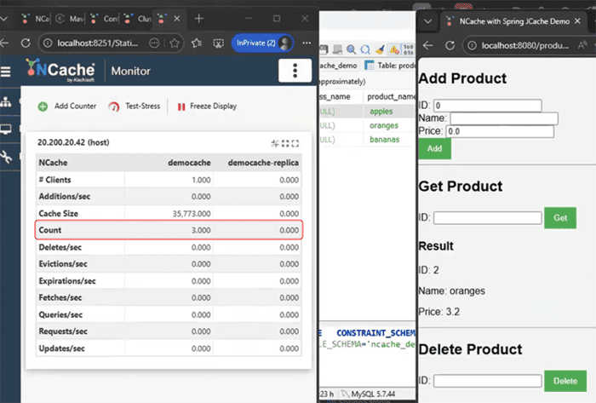The height and width of the screenshot is (403, 596).
Task: Click the leftmost host panel layout icon
Action: pos(274,143)
